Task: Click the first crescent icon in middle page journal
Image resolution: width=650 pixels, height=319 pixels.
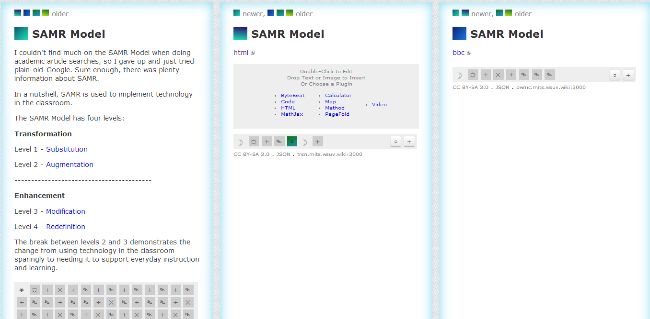Action: point(240,142)
